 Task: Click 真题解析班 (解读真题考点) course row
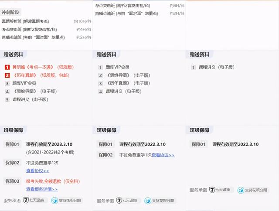pyautogui.click(x=46, y=21)
